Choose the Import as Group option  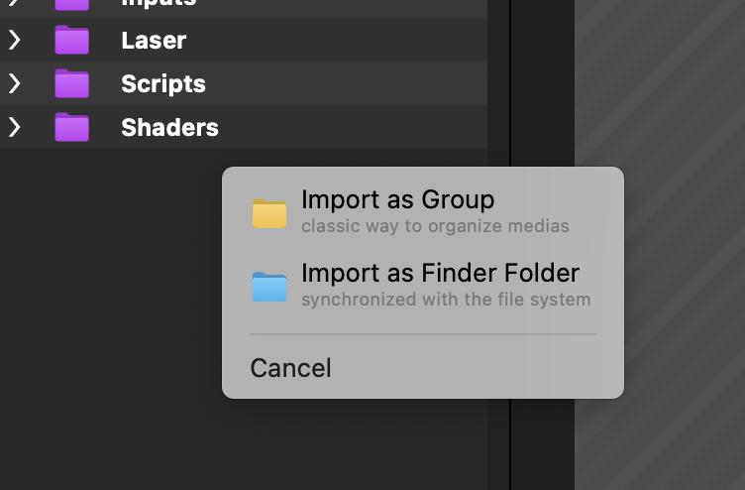(x=397, y=200)
